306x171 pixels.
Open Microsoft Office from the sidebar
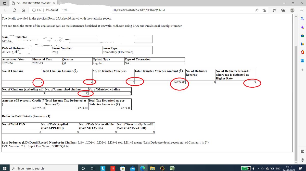[x=302, y=52]
